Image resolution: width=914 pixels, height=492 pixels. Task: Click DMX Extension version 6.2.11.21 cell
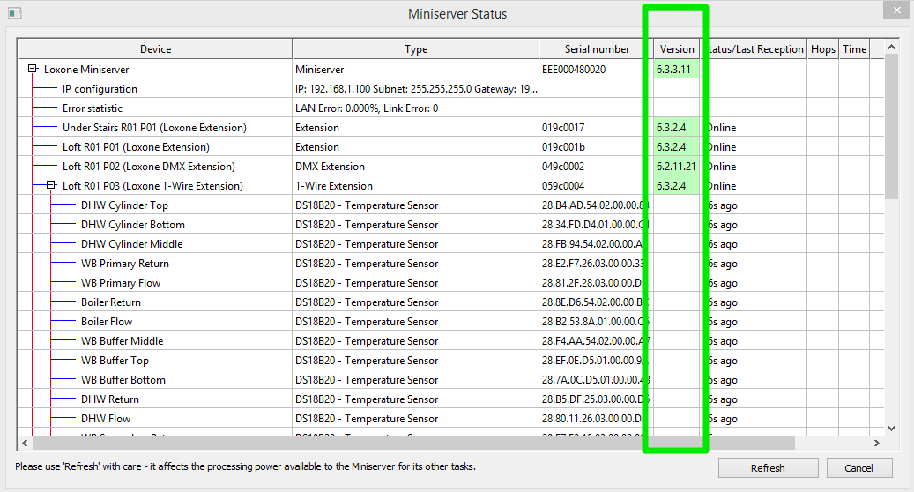[x=677, y=166]
